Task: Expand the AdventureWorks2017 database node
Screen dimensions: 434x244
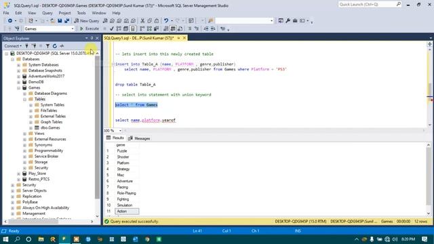Action: [18, 77]
